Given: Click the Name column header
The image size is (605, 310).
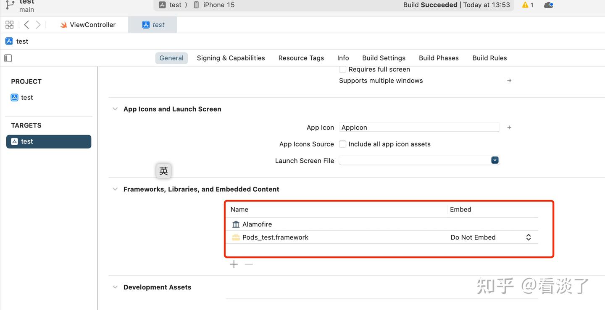Looking at the screenshot, I should point(239,209).
